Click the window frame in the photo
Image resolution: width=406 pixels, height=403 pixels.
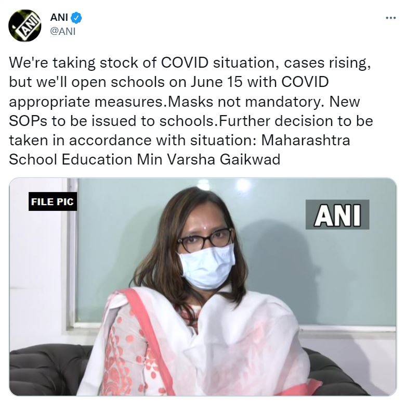tap(70, 256)
